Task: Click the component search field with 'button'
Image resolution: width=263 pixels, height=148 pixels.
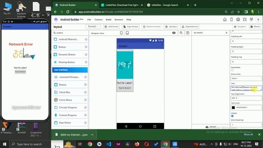Action: [x=70, y=33]
